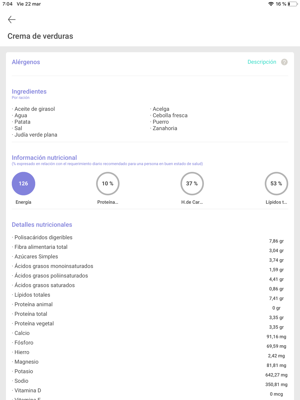Click the Información nutricional heading
Image resolution: width=300 pixels, height=400 pixels.
[x=44, y=158]
